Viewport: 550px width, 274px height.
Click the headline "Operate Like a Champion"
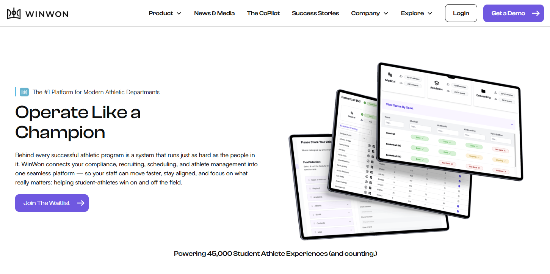[x=78, y=122]
